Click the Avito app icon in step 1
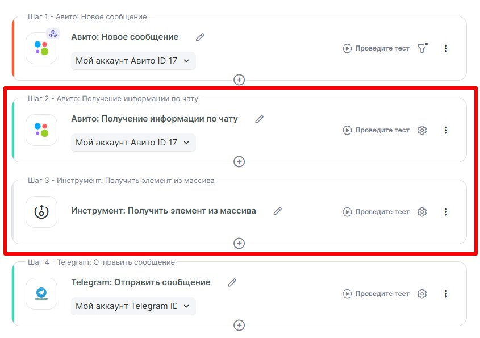480x338 pixels. coord(41,48)
